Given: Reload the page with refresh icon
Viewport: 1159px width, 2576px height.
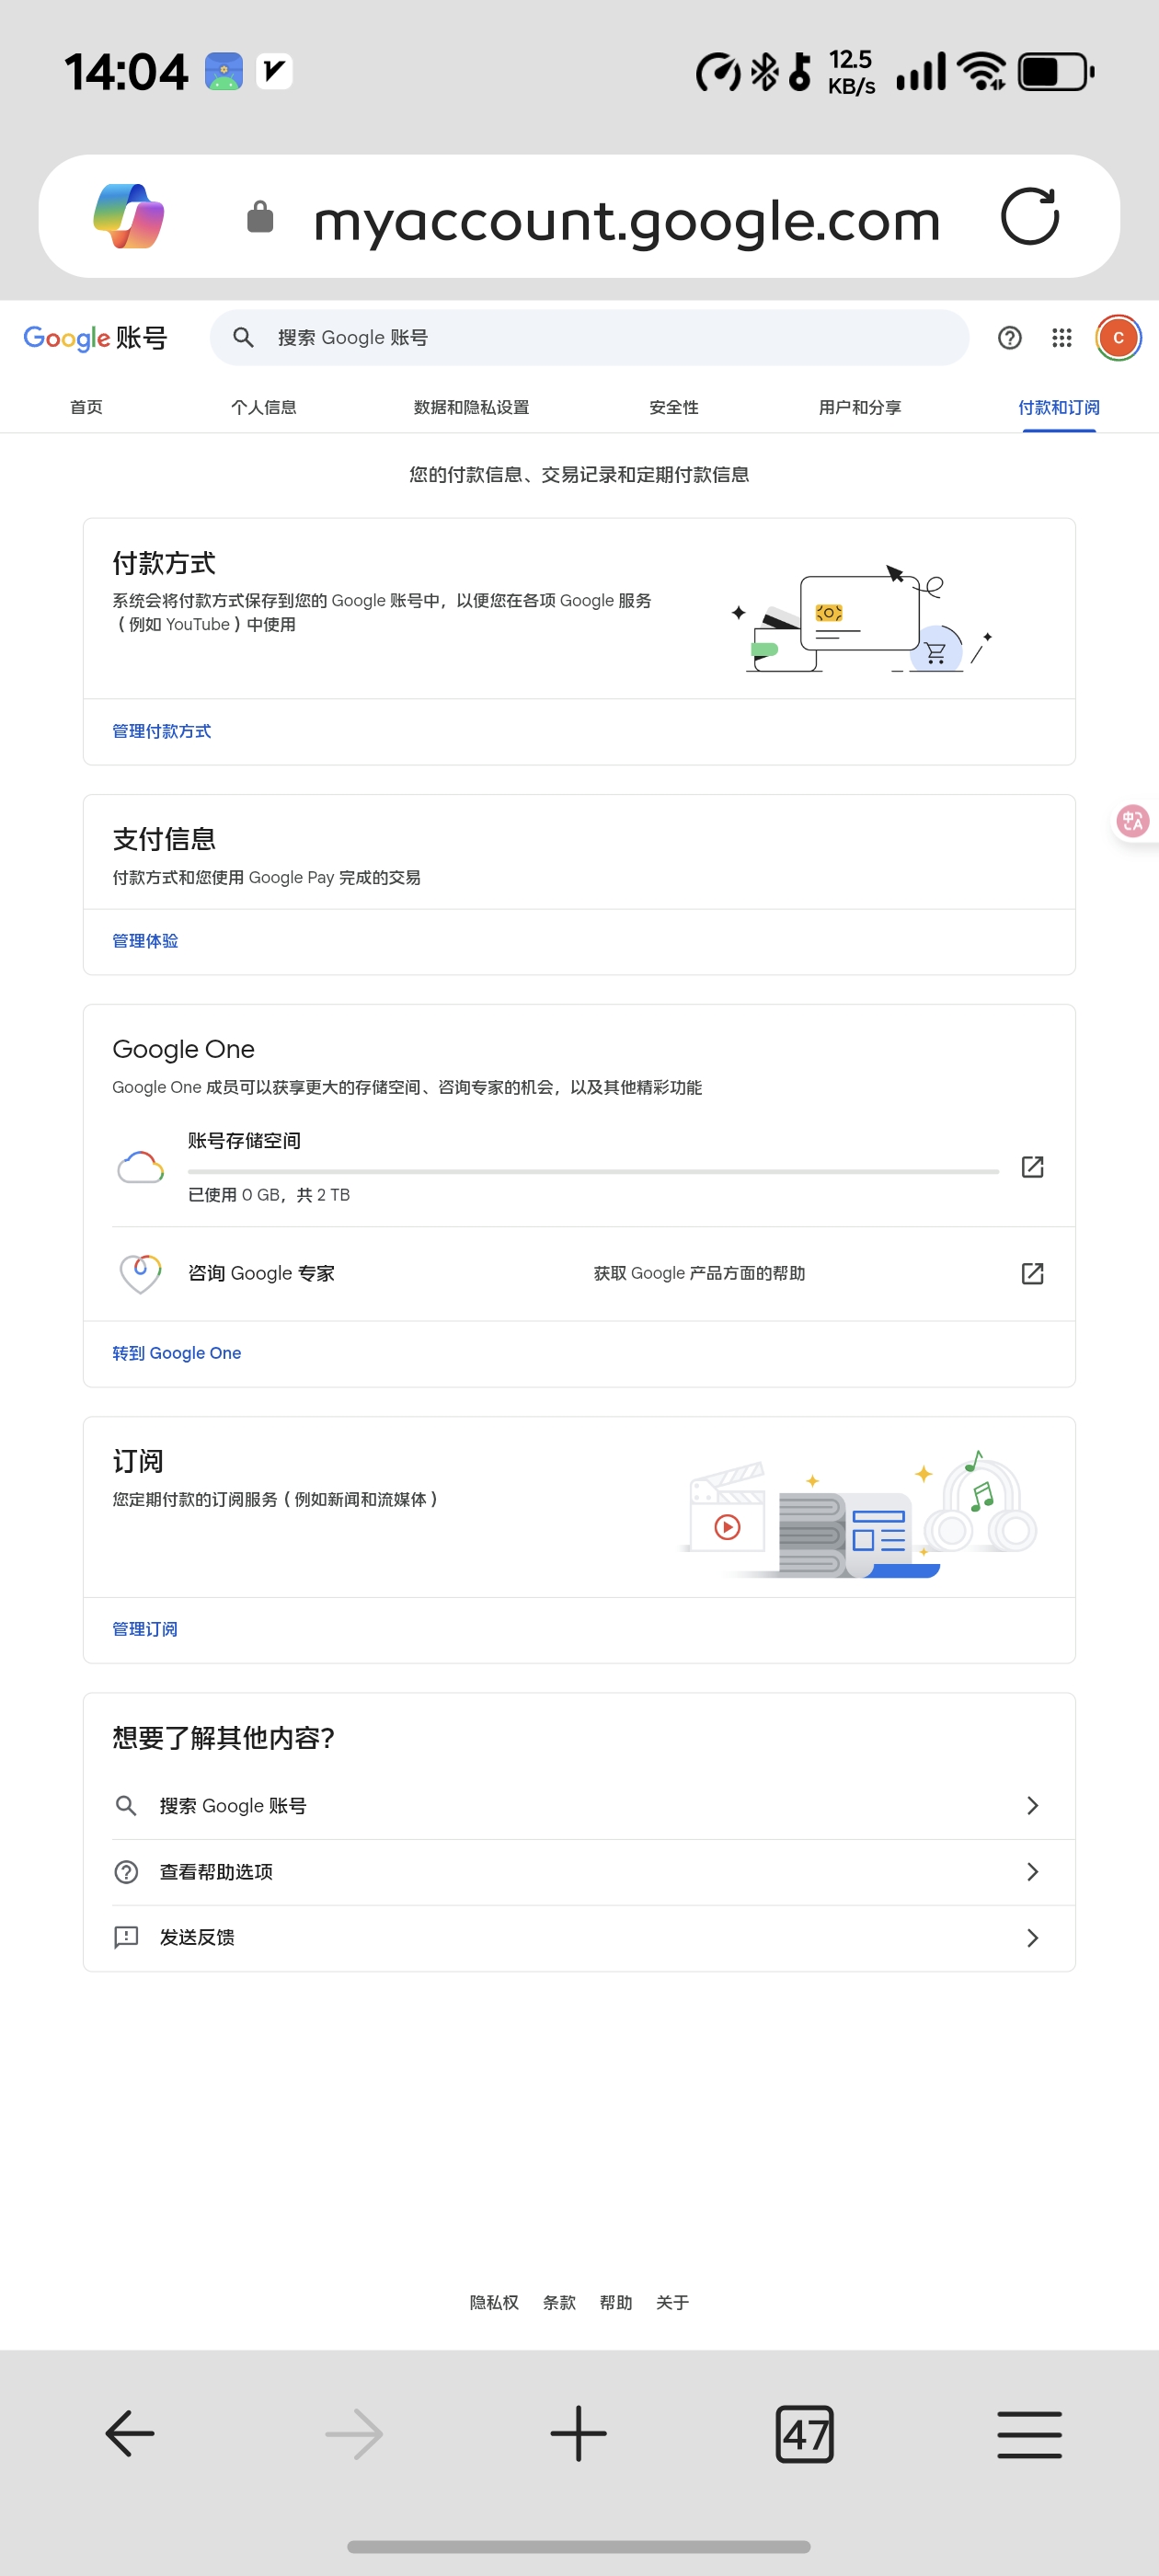Looking at the screenshot, I should click(x=1029, y=216).
